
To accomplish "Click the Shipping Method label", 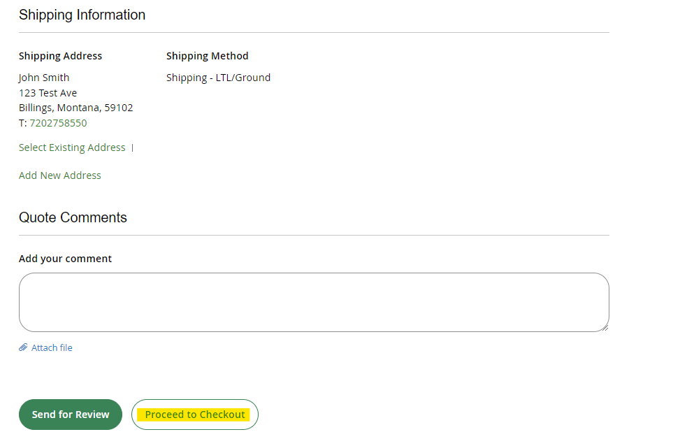I will tap(208, 56).
